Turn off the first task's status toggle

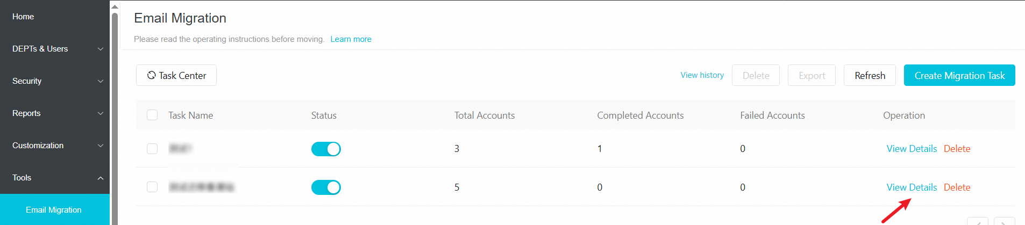pyautogui.click(x=326, y=149)
